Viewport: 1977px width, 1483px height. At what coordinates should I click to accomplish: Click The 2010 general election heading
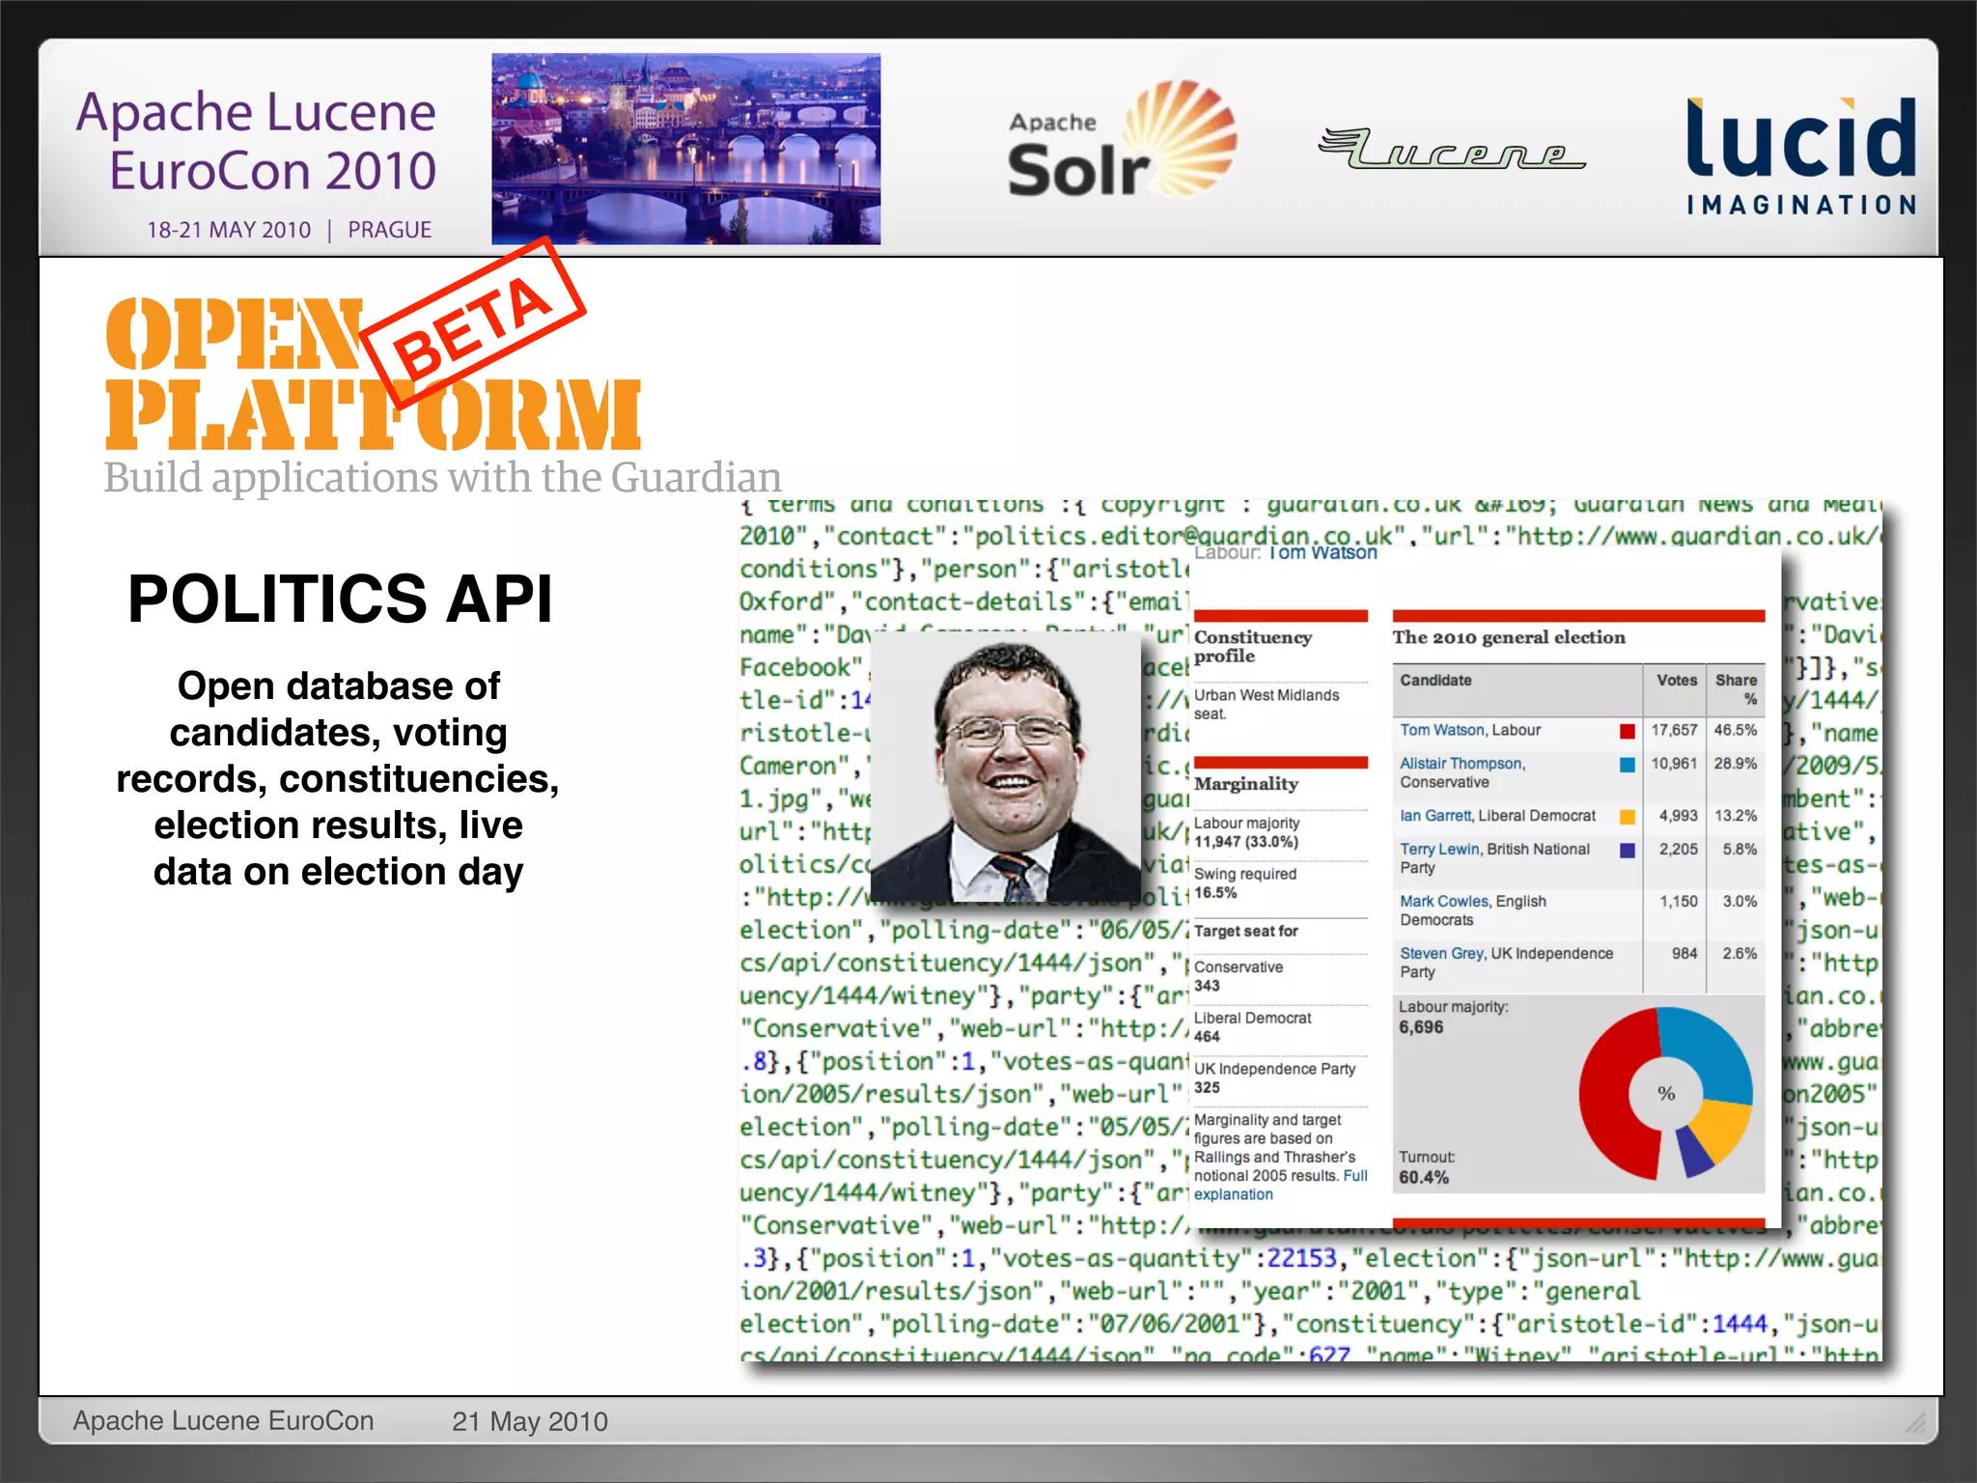1509,637
